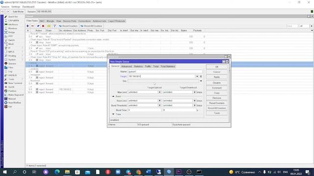This screenshot has height=176, width=314.
Task: Open Windows Start menu
Action: click(x=4, y=172)
